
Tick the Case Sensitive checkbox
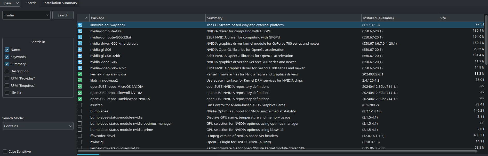click(5, 151)
